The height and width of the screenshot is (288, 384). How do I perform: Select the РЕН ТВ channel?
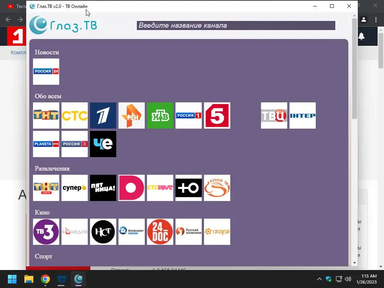click(x=132, y=115)
